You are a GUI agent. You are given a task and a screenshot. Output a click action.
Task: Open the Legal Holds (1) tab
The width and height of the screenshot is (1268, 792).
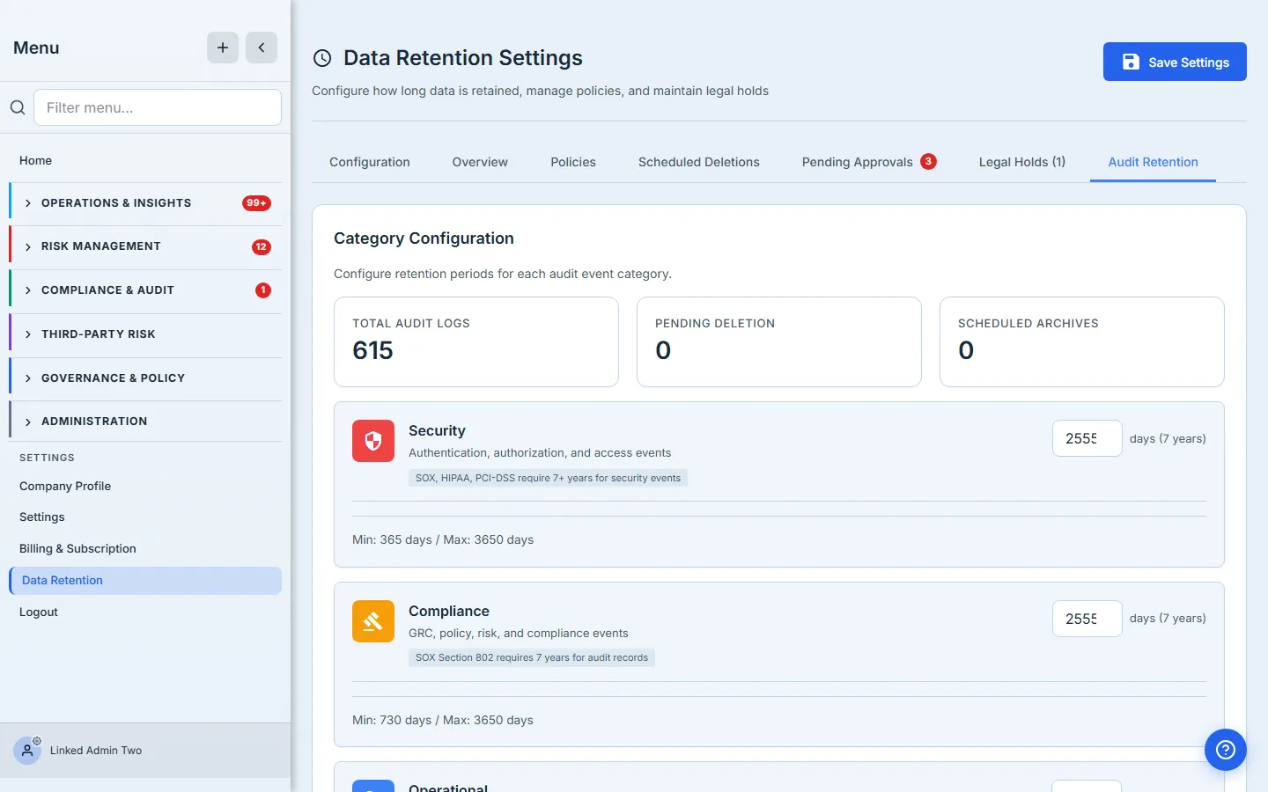pyautogui.click(x=1022, y=162)
